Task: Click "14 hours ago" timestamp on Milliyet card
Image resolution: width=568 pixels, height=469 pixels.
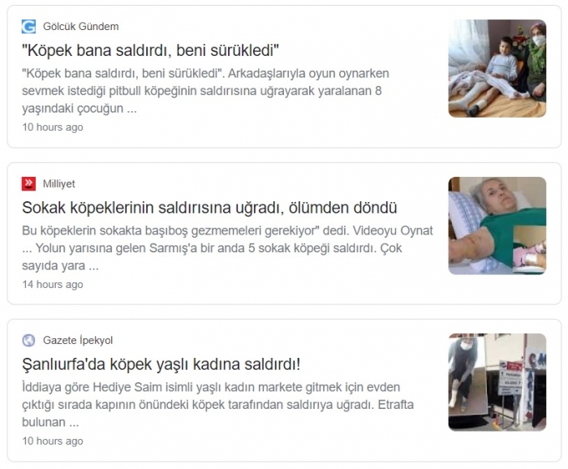Action: tap(53, 284)
